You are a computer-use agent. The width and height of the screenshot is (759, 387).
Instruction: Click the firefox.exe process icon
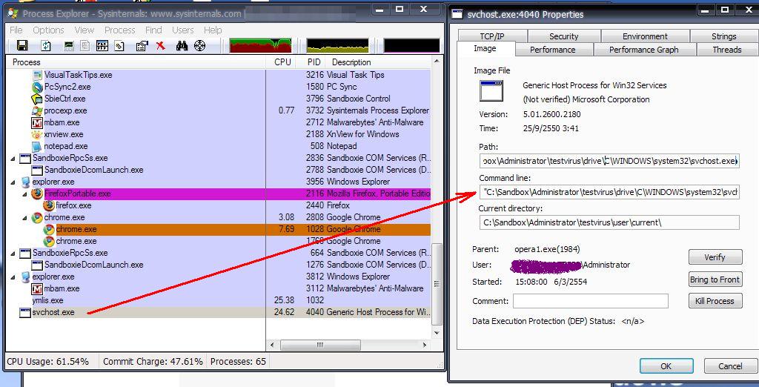(x=49, y=205)
